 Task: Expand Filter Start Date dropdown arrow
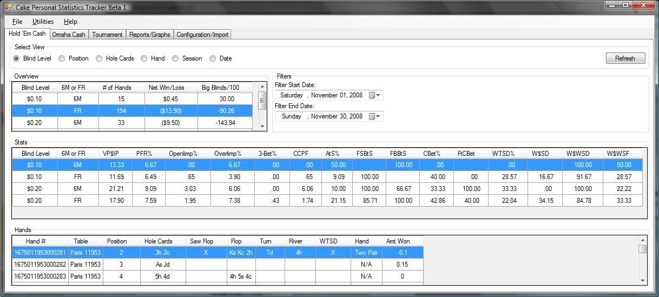(x=378, y=95)
